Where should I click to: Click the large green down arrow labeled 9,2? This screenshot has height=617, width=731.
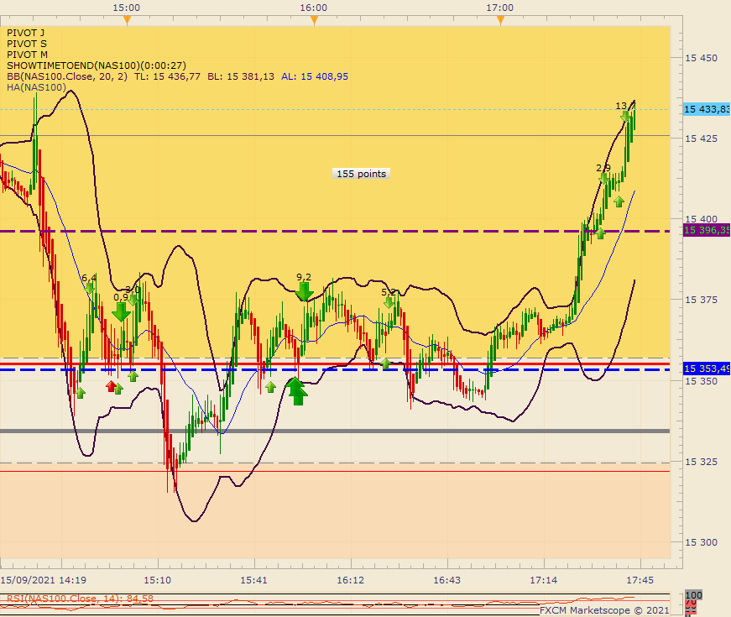305,291
